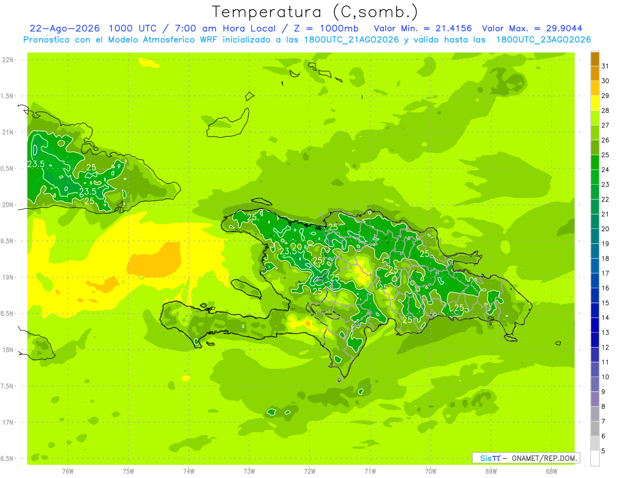The image size is (619, 478).
Task: Select the dark orange legend band above 31
Action: click(x=595, y=58)
